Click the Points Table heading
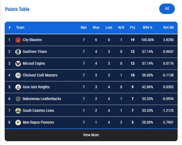The height and width of the screenshot is (145, 182). point(17,9)
